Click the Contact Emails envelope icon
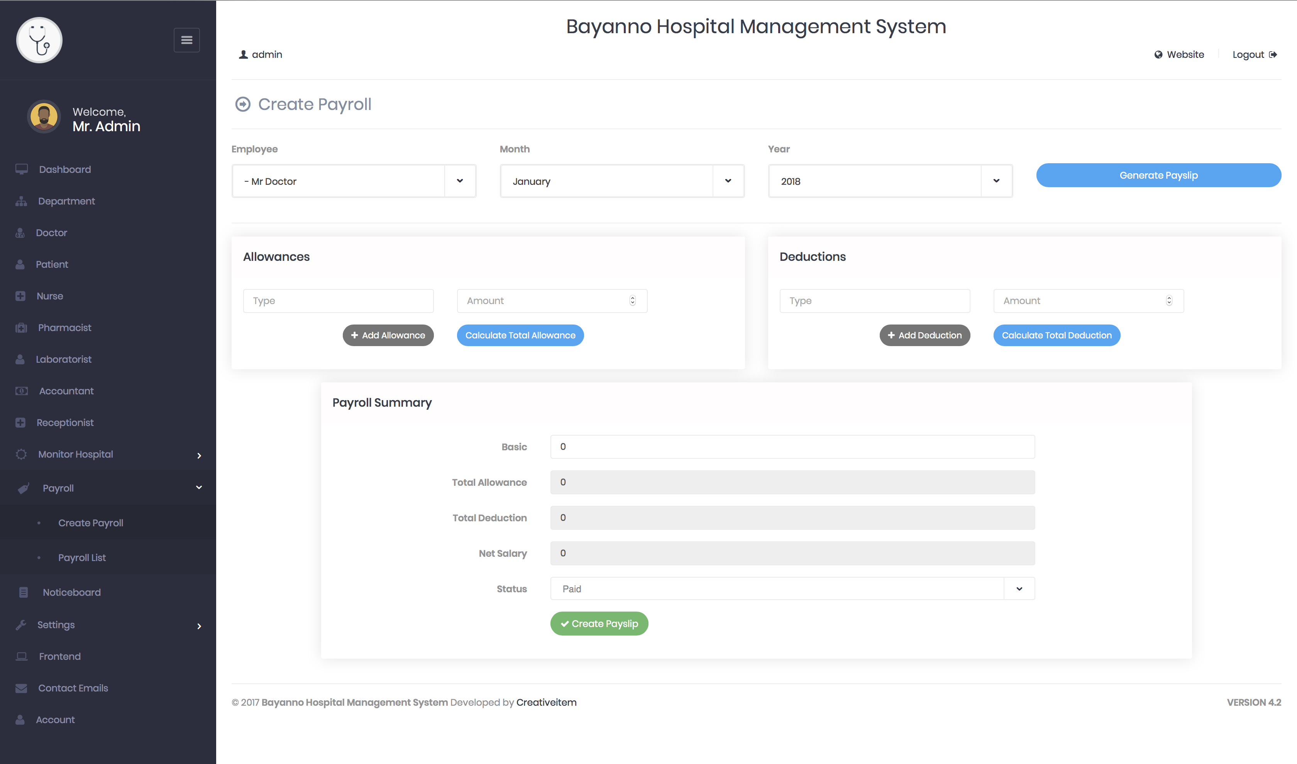 pyautogui.click(x=21, y=688)
